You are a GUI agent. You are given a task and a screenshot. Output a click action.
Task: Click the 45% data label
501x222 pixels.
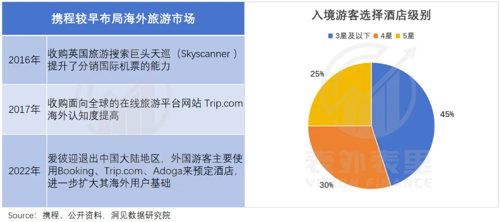point(447,114)
